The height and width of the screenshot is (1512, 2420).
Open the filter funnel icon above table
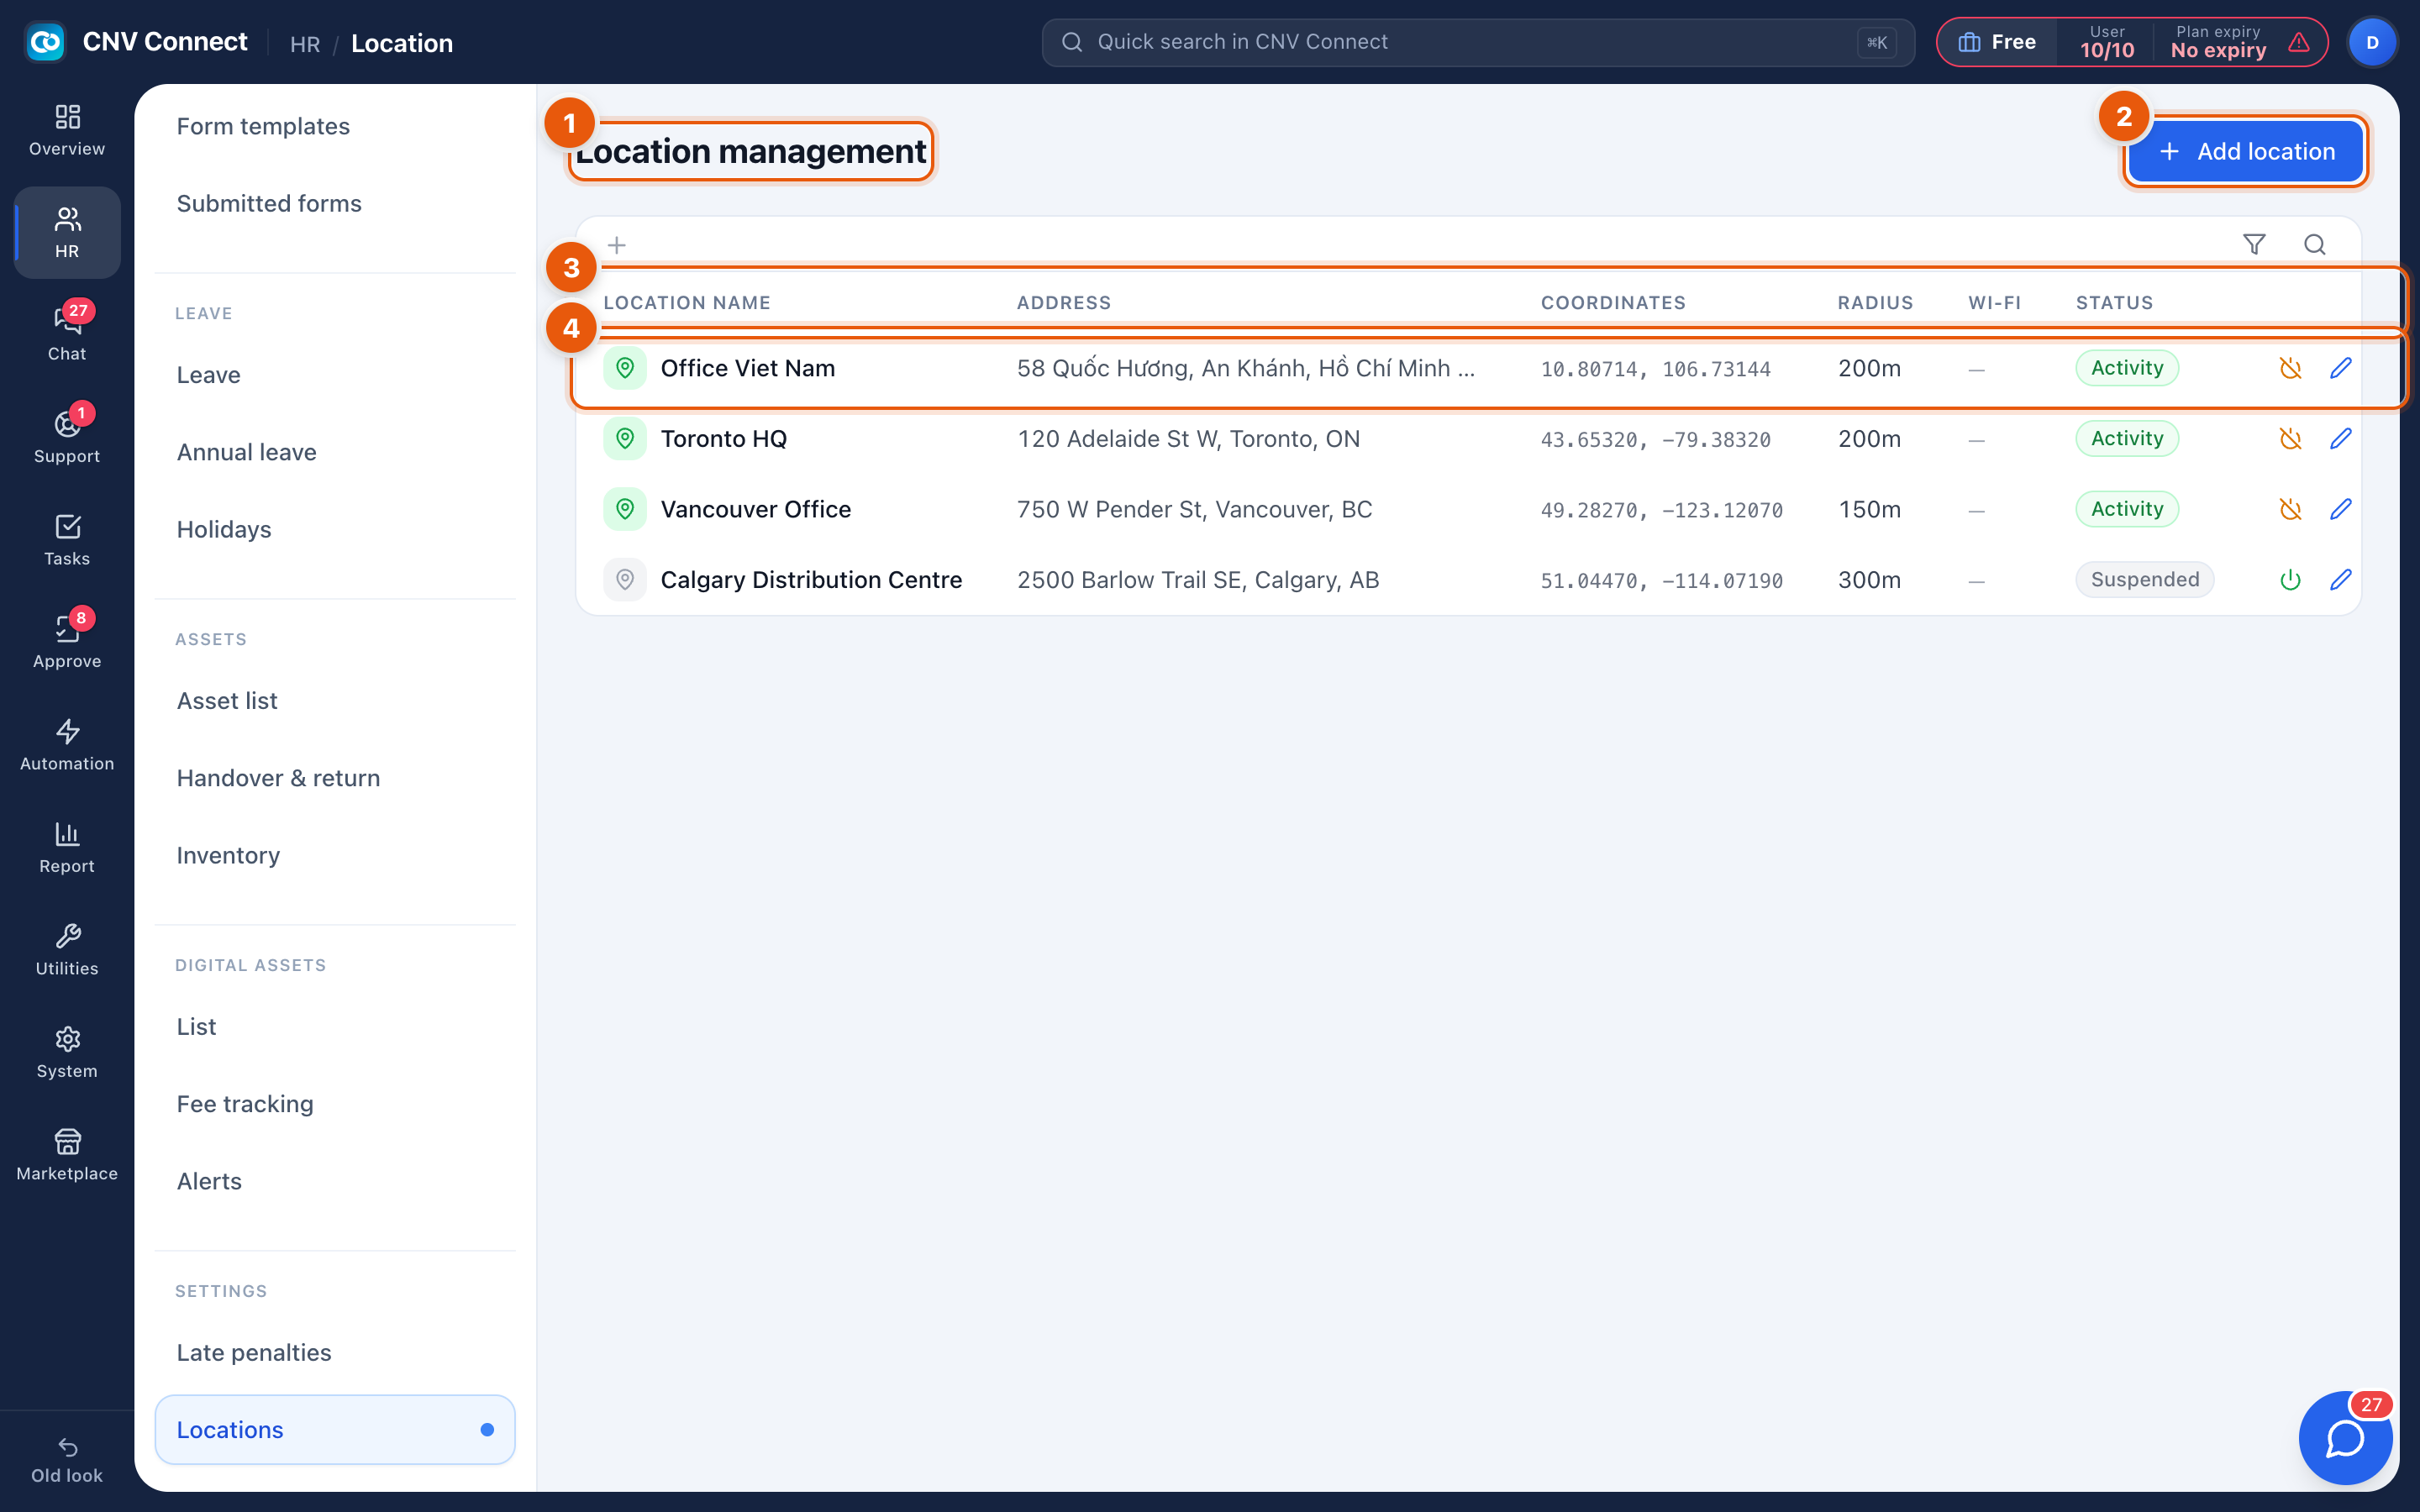[2254, 244]
